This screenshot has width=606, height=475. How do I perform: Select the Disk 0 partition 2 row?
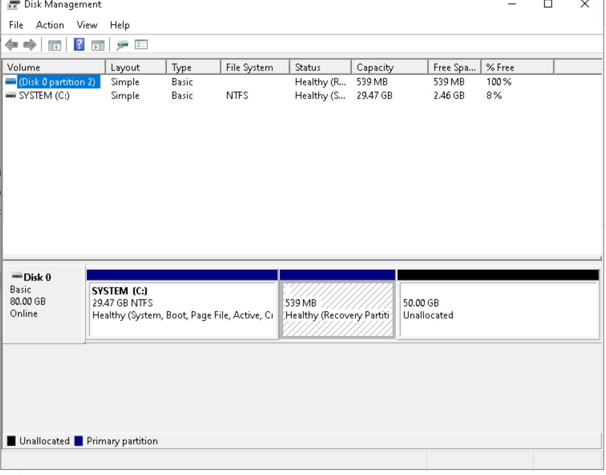pyautogui.click(x=57, y=82)
